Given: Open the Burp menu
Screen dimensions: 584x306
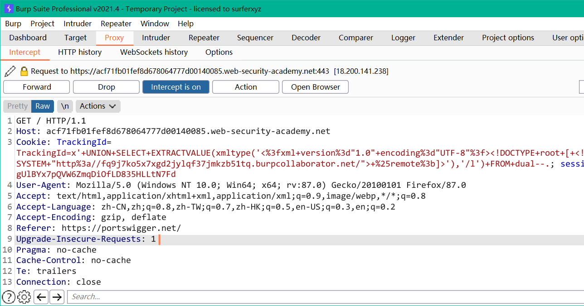Looking at the screenshot, I should click(13, 24).
